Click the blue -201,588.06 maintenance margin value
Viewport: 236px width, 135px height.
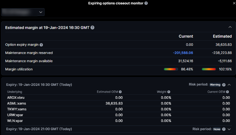click(x=183, y=53)
